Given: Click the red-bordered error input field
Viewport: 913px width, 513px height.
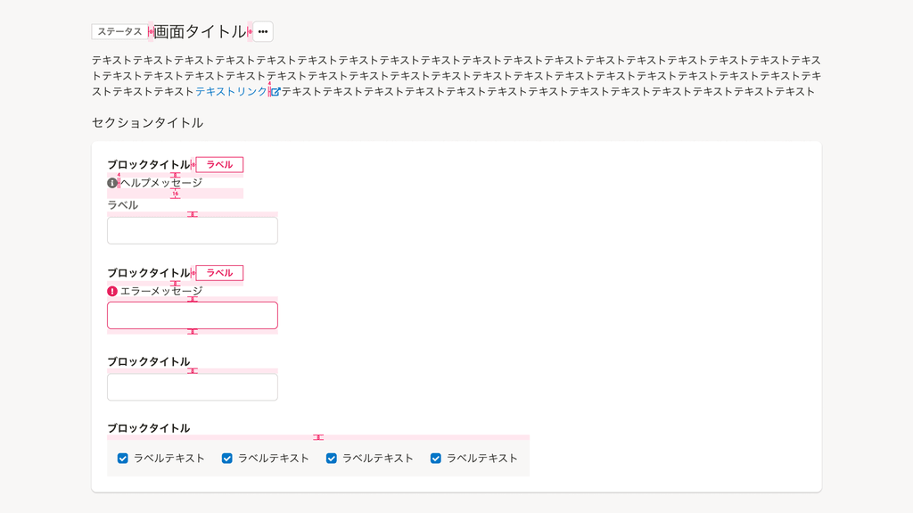Looking at the screenshot, I should 193,316.
